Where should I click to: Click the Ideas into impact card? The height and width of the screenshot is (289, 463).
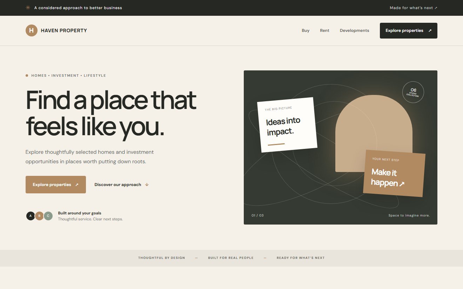[x=287, y=125]
